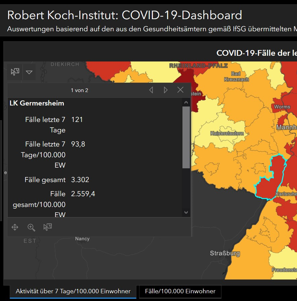Image resolution: width=297 pixels, height=301 pixels.
Task: Activate the map selection tool above the popup
Action: [x=15, y=72]
